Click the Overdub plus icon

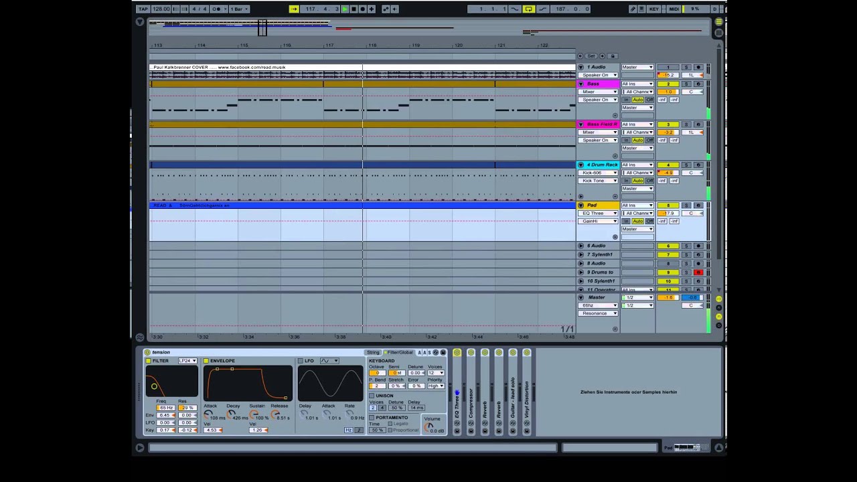(x=372, y=9)
